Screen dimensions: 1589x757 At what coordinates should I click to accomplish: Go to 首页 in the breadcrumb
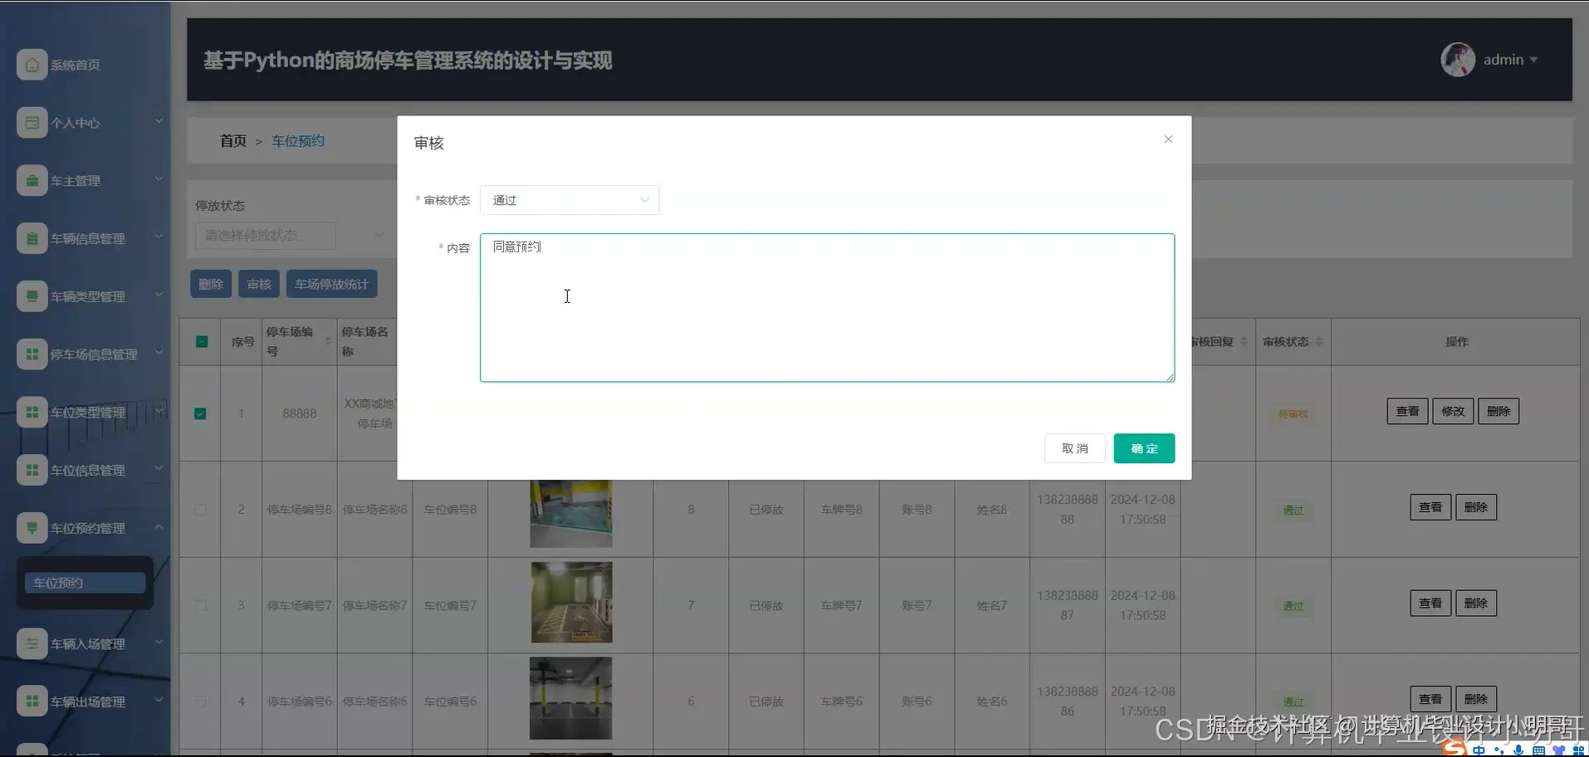click(233, 141)
